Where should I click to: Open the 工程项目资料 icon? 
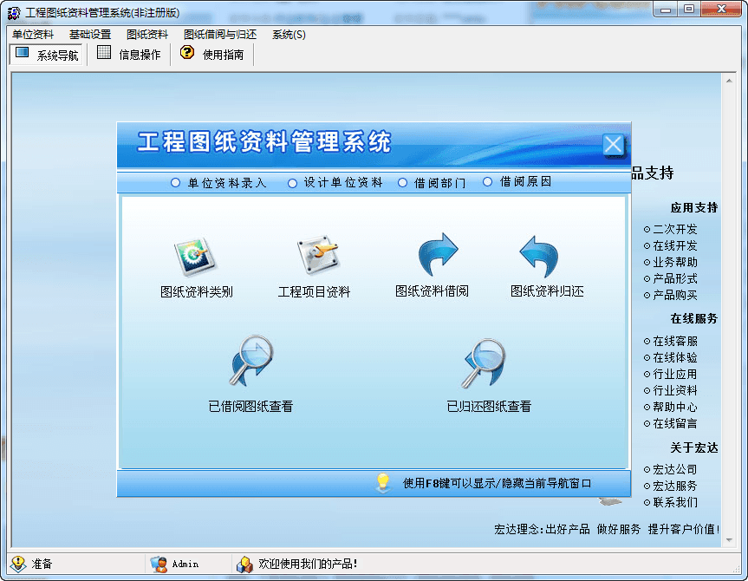click(x=317, y=258)
